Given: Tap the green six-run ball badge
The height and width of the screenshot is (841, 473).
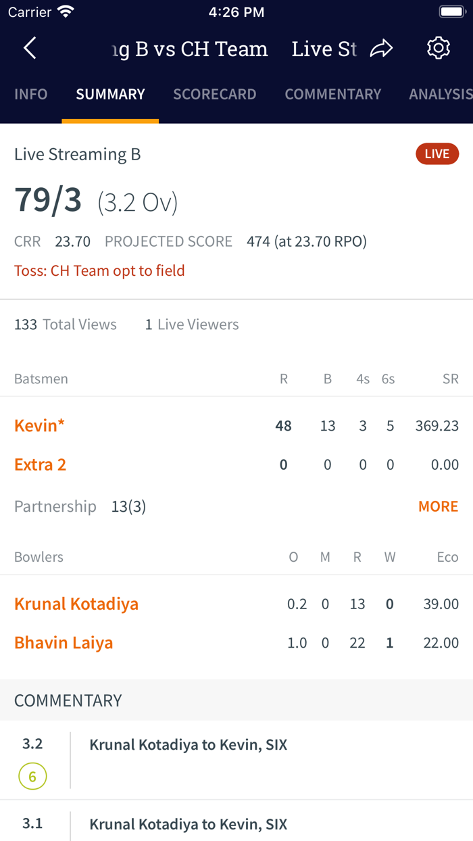Looking at the screenshot, I should pos(32,777).
